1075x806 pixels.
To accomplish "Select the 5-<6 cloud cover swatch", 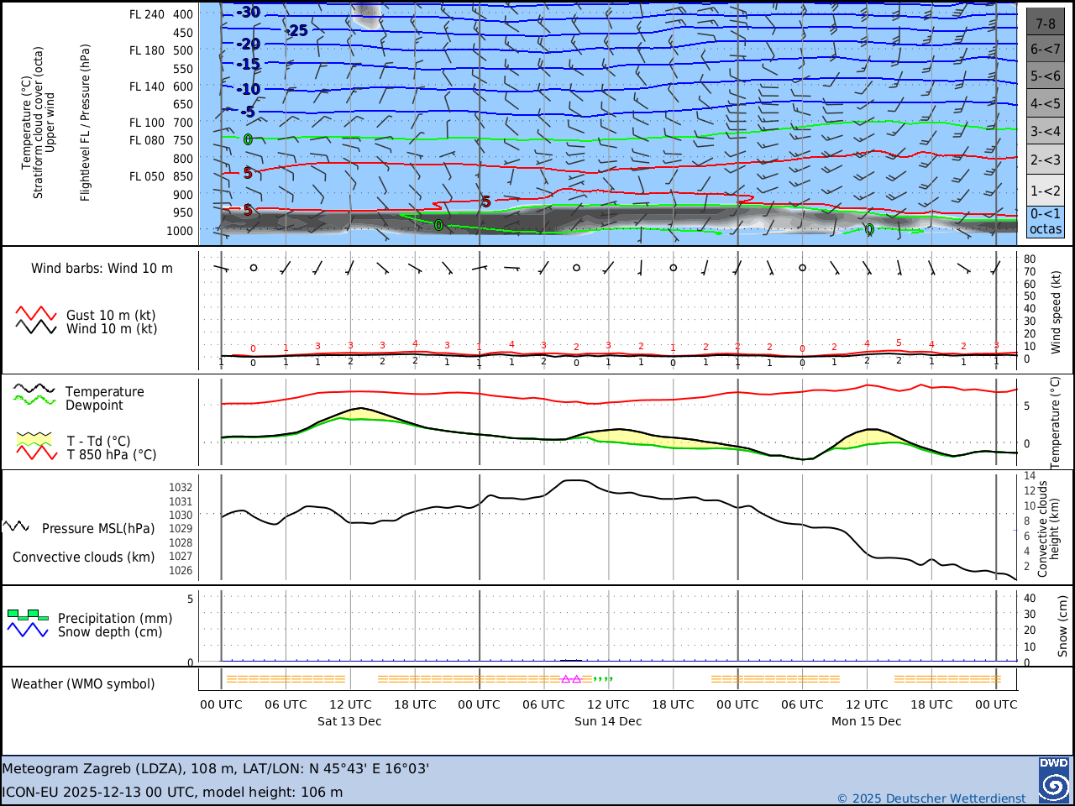I will 1046,76.
